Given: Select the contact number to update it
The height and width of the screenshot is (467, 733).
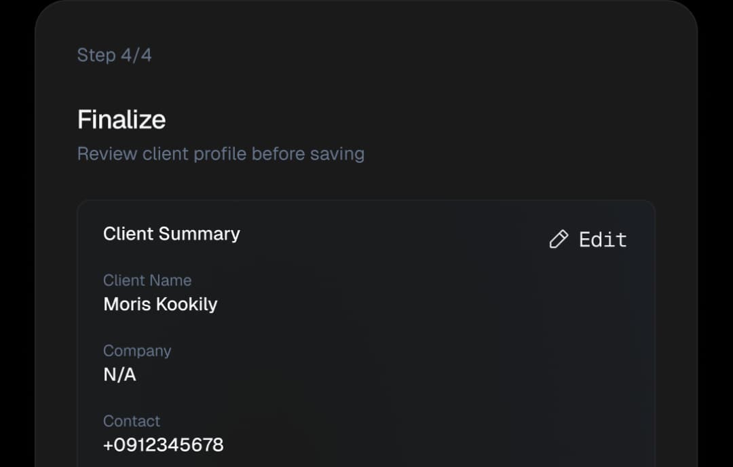Looking at the screenshot, I should (163, 445).
